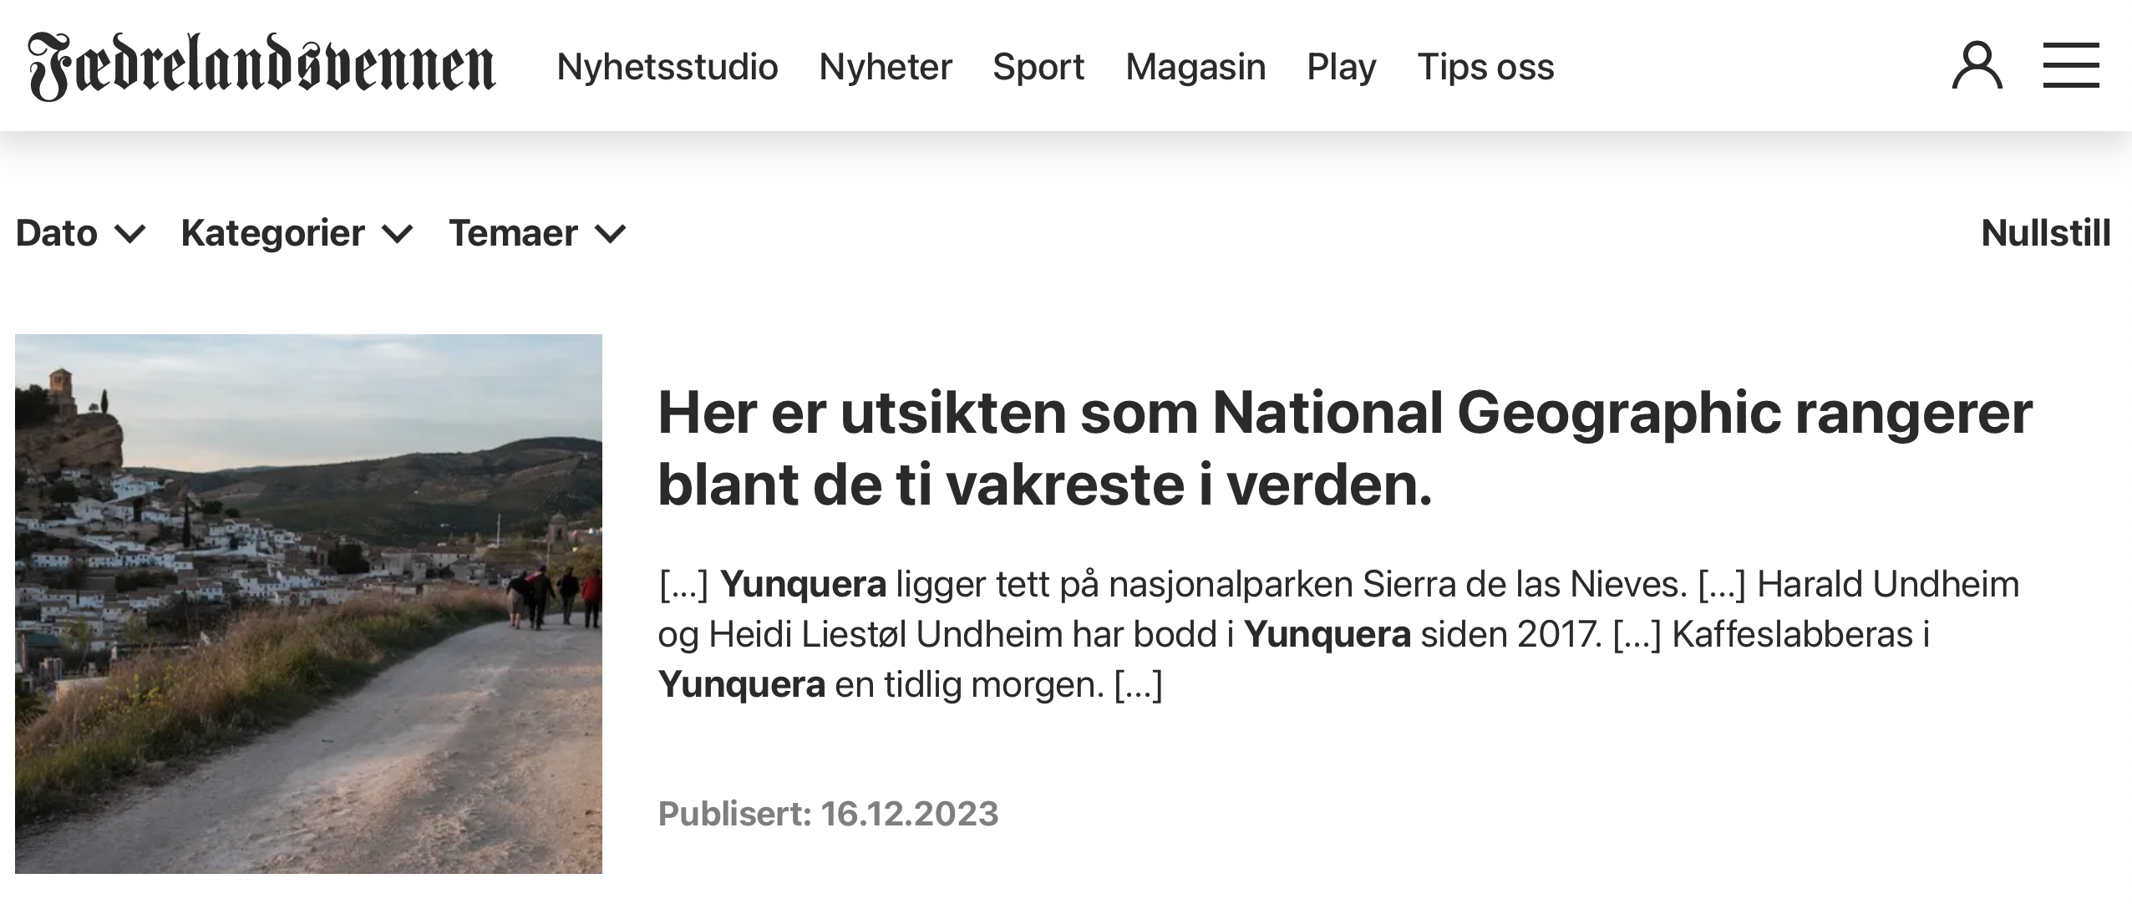Open the Yunquera village article thumbnail

[308, 604]
